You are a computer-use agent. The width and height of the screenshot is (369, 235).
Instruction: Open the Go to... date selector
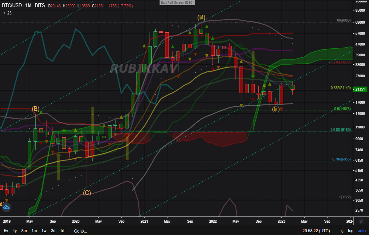point(81,231)
